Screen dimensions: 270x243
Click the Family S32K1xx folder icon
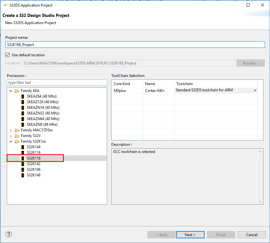click(x=17, y=142)
